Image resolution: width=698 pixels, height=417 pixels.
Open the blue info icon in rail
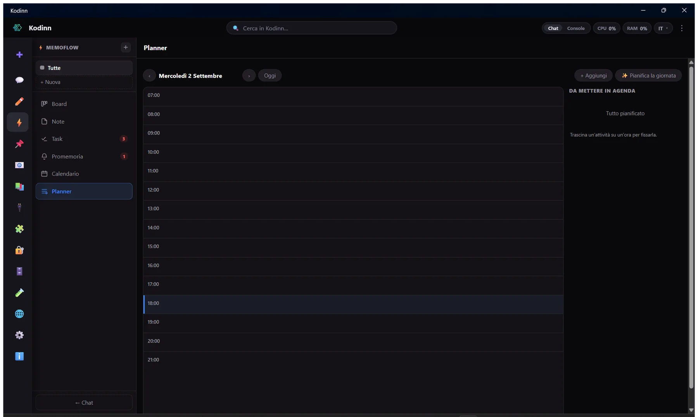(x=19, y=356)
